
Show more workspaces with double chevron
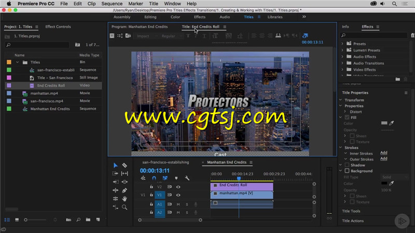click(x=304, y=17)
